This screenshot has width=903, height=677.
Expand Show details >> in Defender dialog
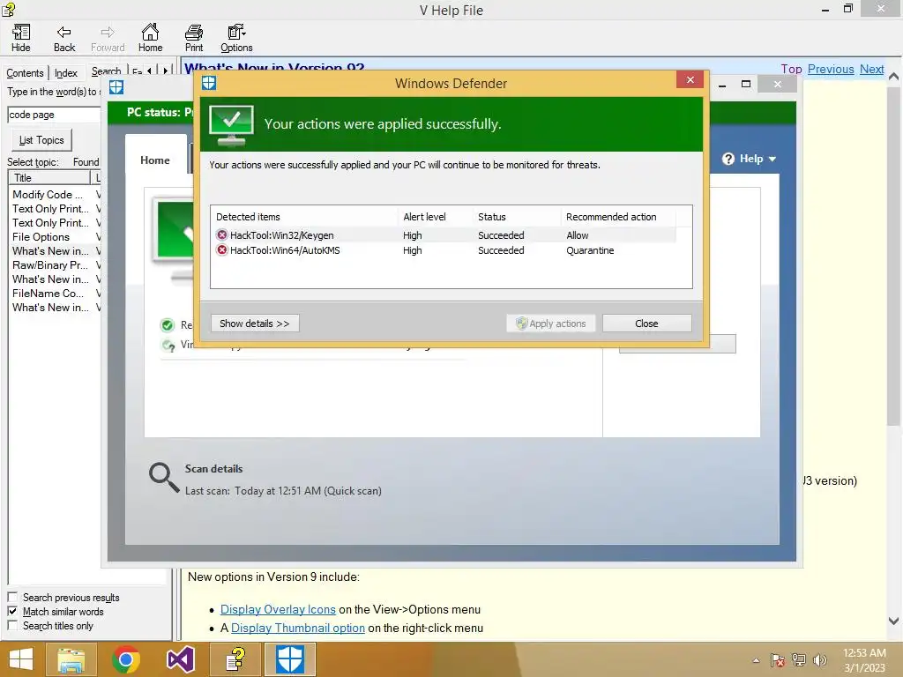[x=255, y=324]
